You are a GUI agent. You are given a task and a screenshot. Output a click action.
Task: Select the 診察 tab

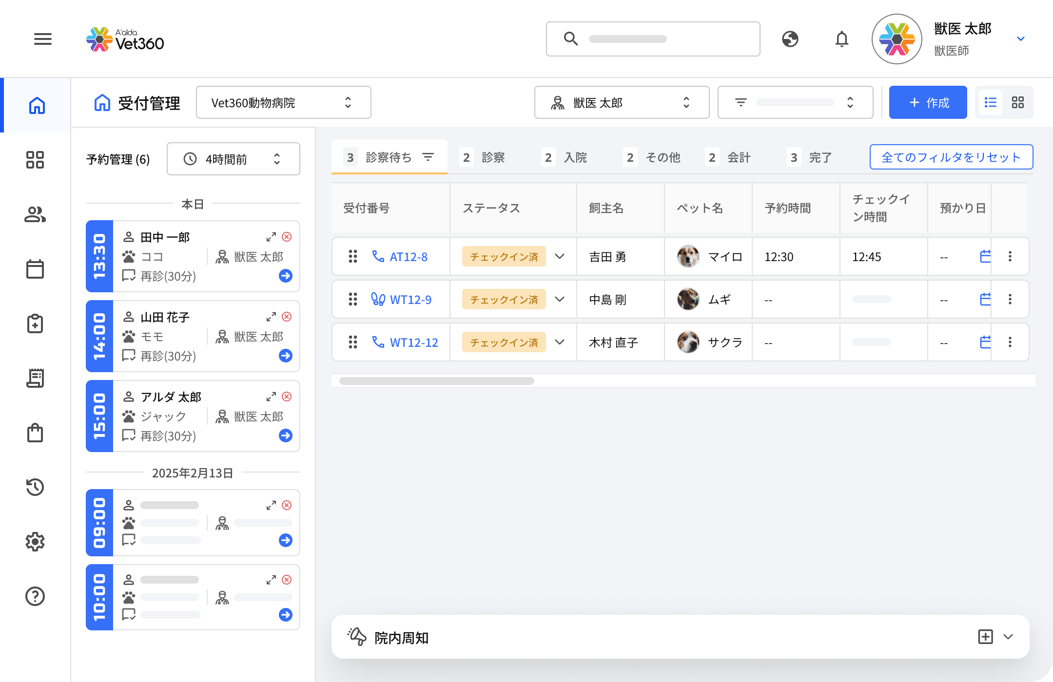[484, 157]
